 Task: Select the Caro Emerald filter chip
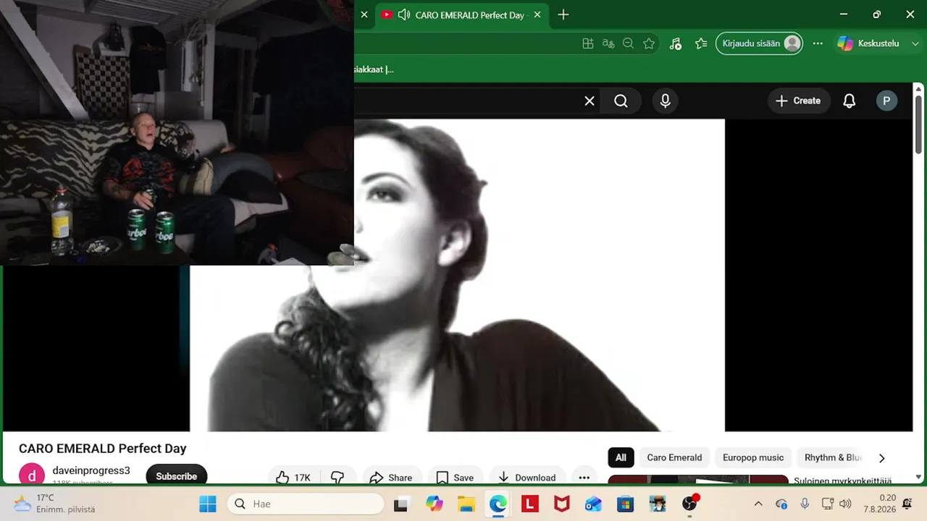click(x=674, y=457)
